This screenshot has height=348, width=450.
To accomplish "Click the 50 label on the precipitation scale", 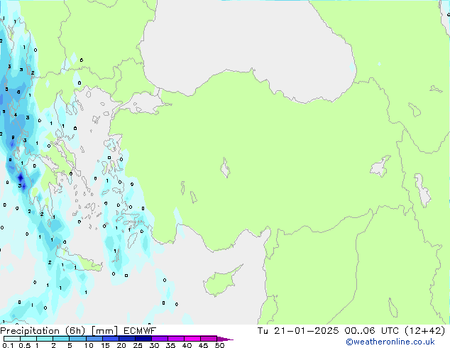I will tap(220, 346).
